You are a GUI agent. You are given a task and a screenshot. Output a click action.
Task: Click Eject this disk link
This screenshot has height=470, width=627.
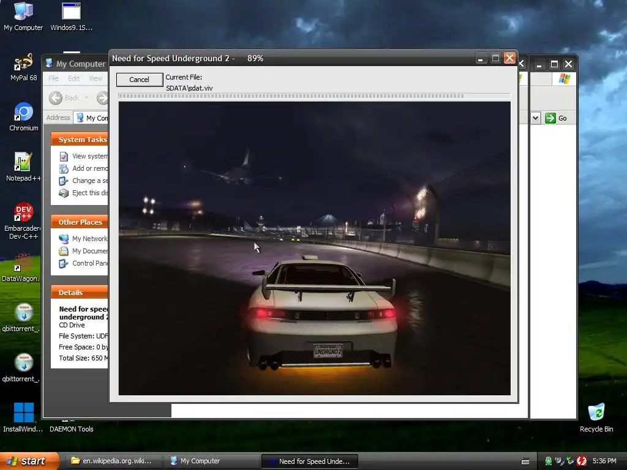[84, 193]
